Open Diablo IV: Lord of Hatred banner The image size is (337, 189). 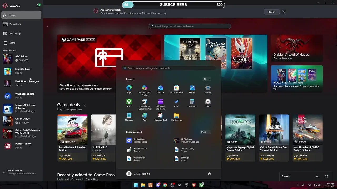(297, 48)
